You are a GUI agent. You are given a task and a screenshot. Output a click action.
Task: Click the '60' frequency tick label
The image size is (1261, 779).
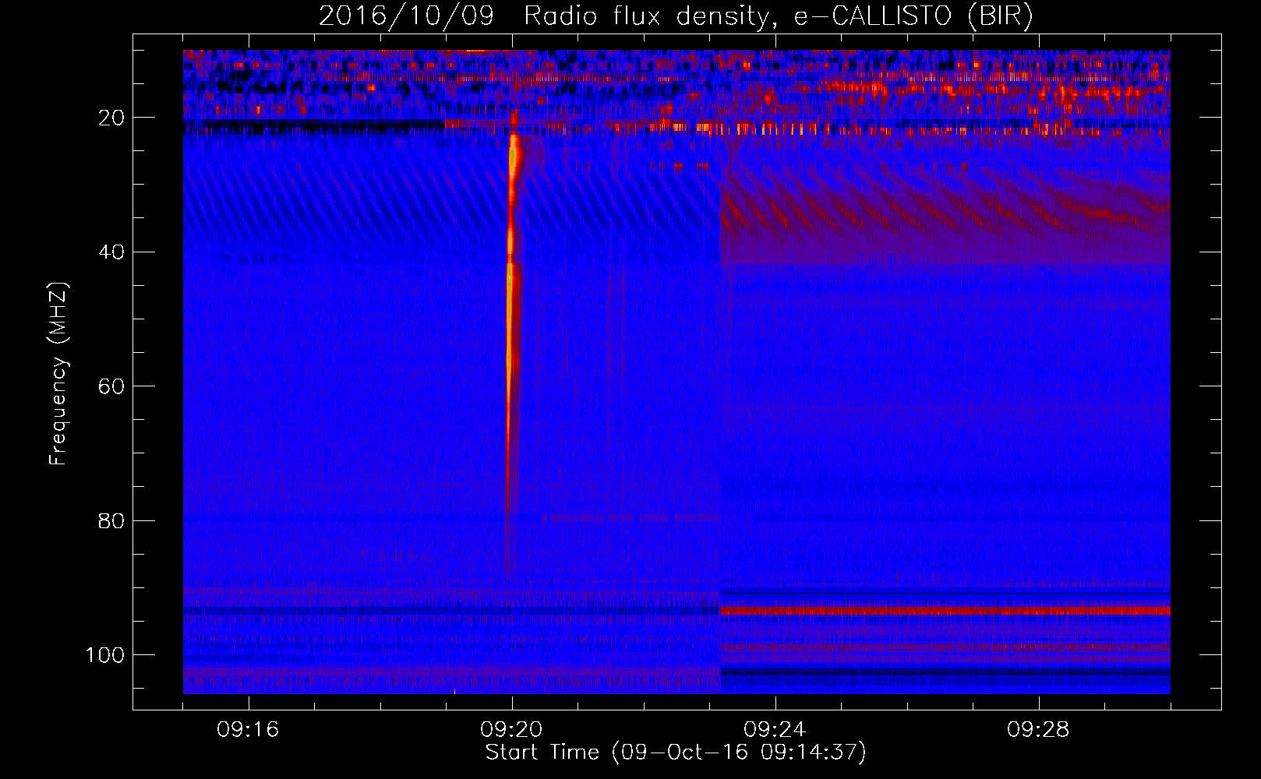[112, 386]
